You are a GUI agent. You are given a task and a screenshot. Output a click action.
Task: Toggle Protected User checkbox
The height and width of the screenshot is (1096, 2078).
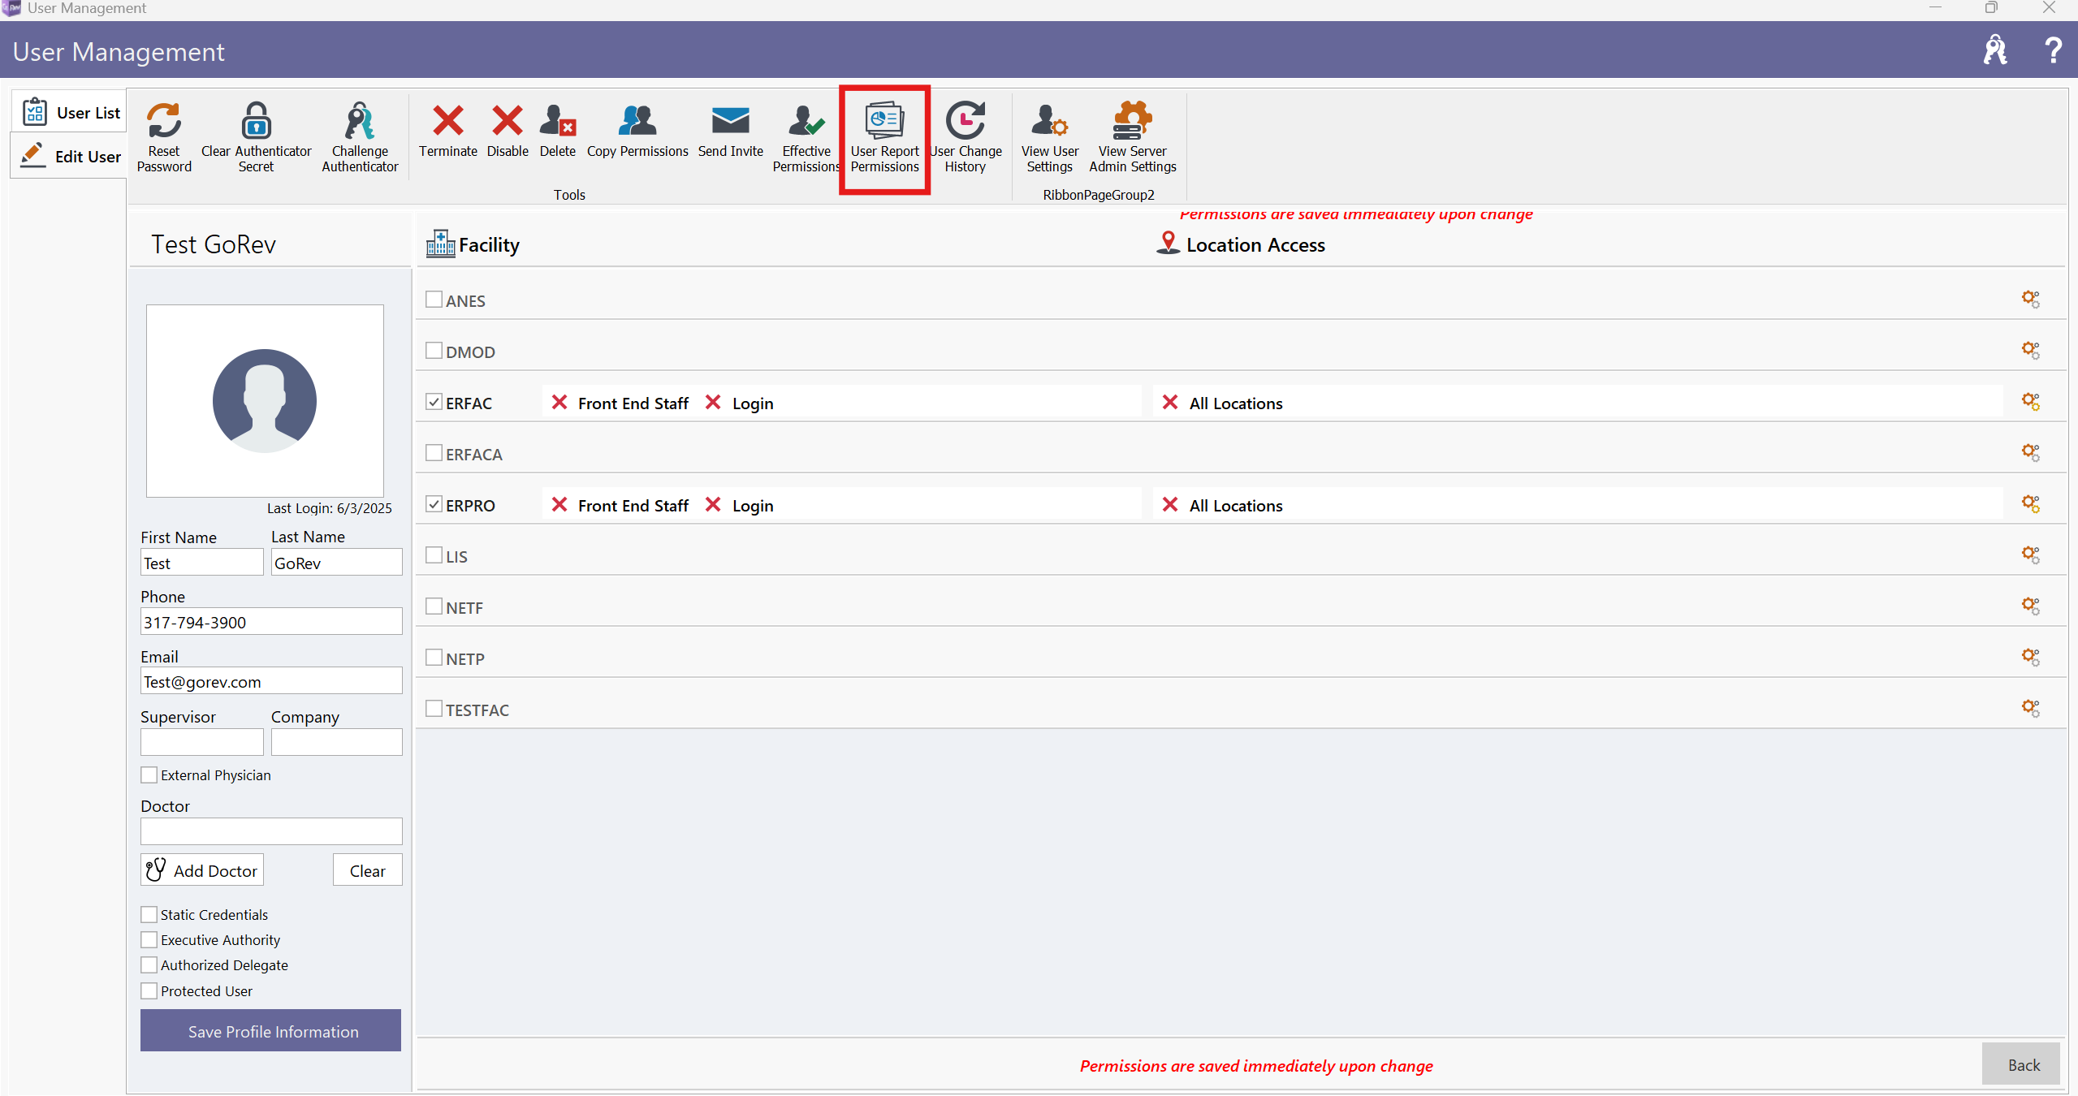pyautogui.click(x=149, y=991)
